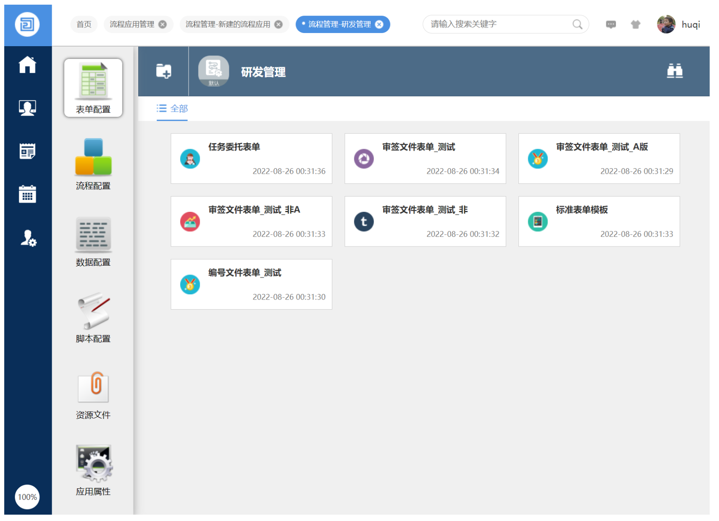719x521 pixels.
Task: Open the 任务委托表单 form card
Action: [251, 159]
